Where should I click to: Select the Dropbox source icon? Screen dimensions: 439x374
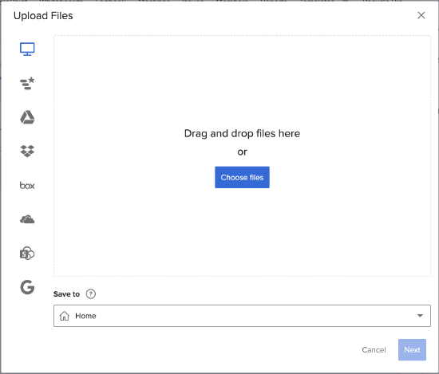[x=27, y=151]
